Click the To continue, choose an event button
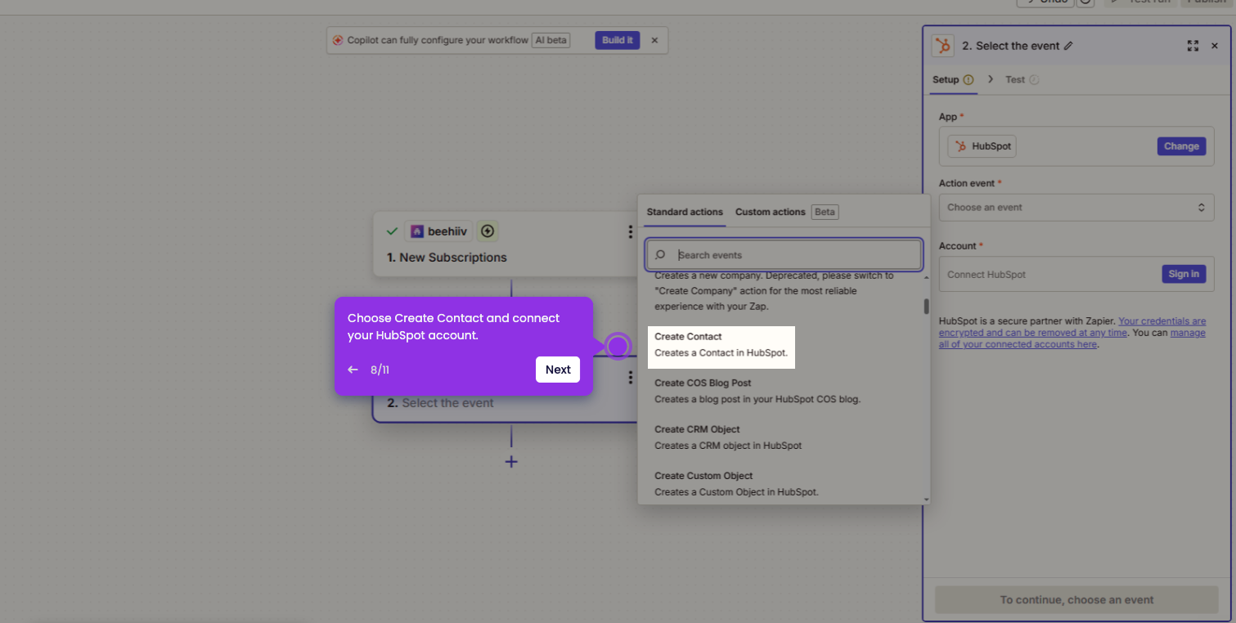The image size is (1236, 623). [1076, 599]
